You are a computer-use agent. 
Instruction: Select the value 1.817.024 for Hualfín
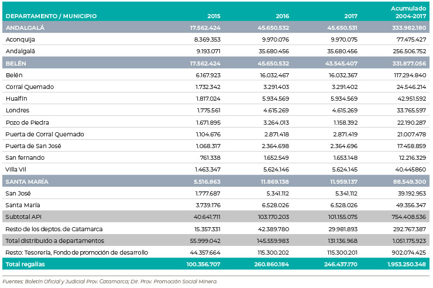[x=208, y=98]
